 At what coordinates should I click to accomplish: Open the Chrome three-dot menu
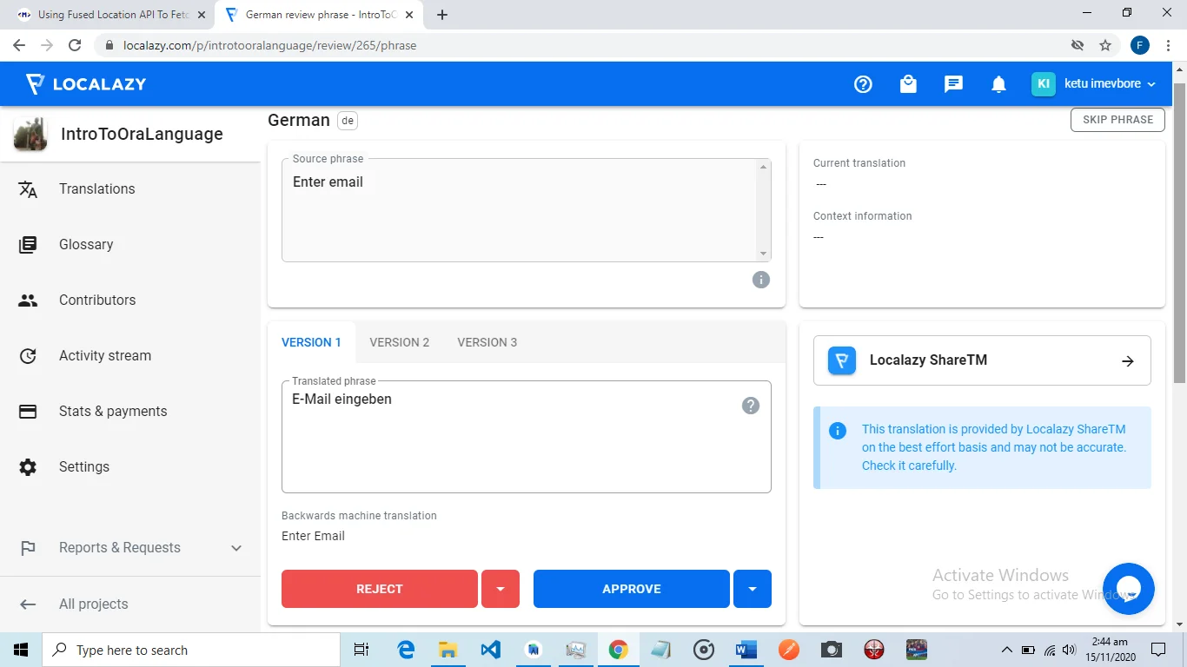pyautogui.click(x=1170, y=45)
